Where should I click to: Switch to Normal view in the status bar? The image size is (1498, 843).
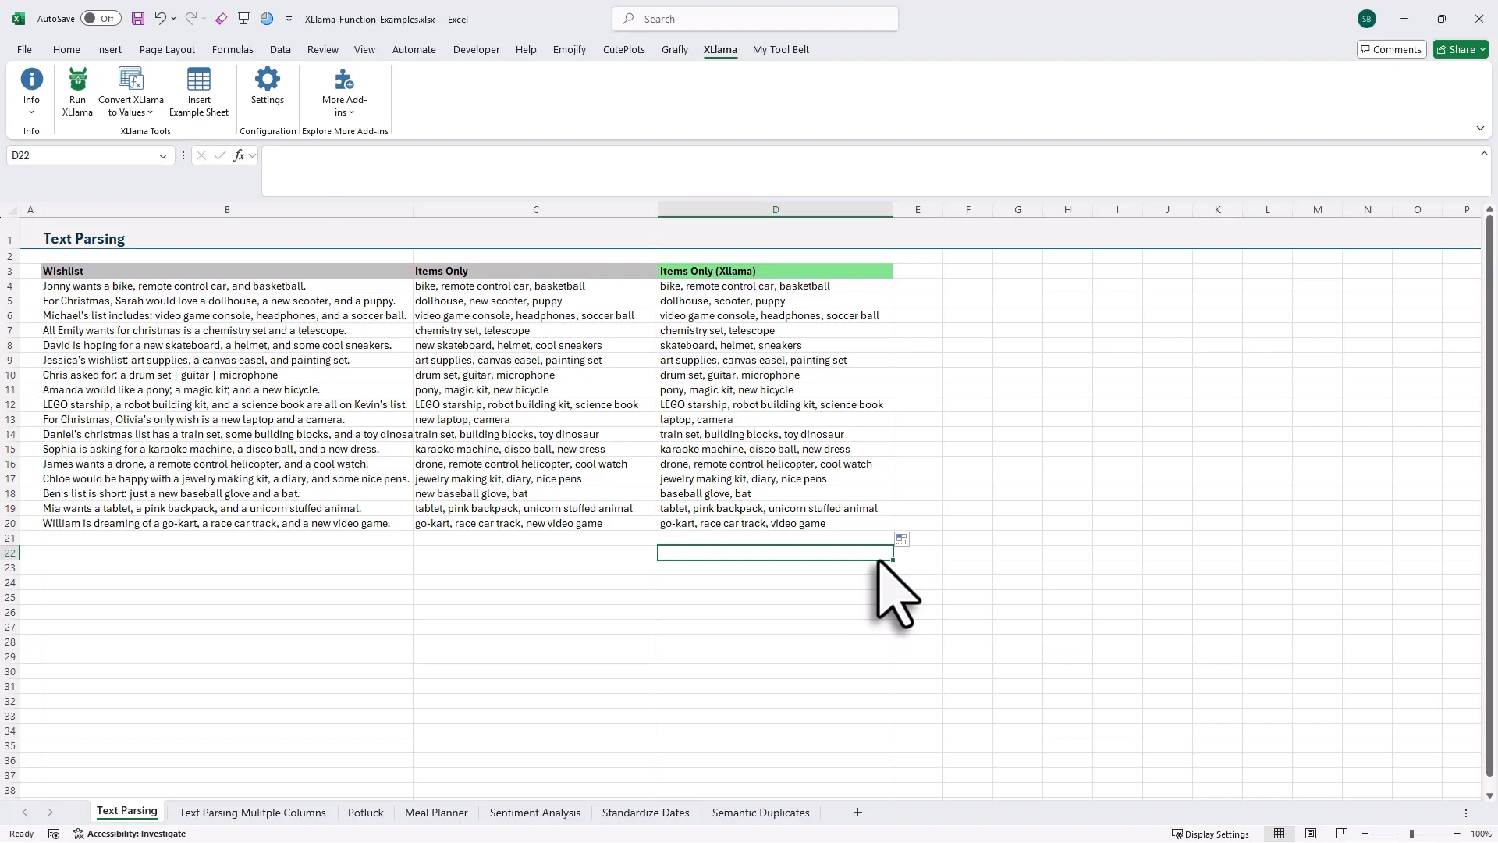[x=1279, y=834]
